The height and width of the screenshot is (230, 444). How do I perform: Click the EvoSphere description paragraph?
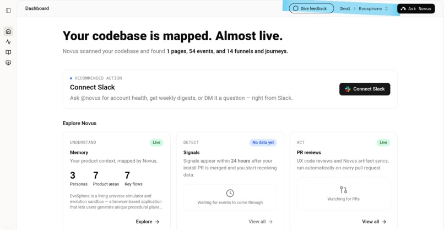pyautogui.click(x=116, y=202)
